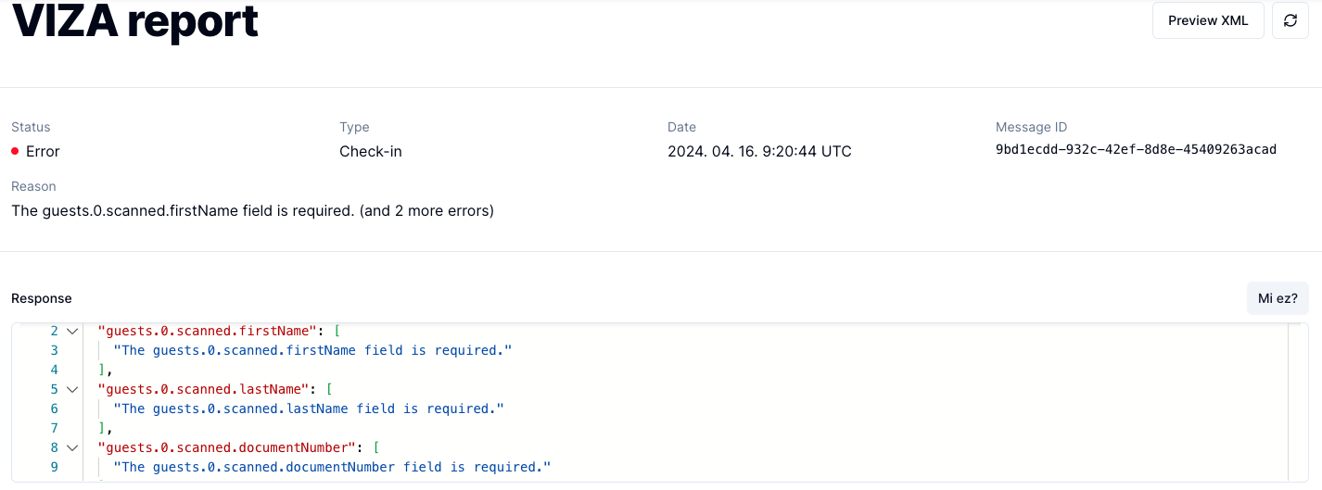Click the Reason error message text
Screen dimensions: 1322x490
coord(252,211)
